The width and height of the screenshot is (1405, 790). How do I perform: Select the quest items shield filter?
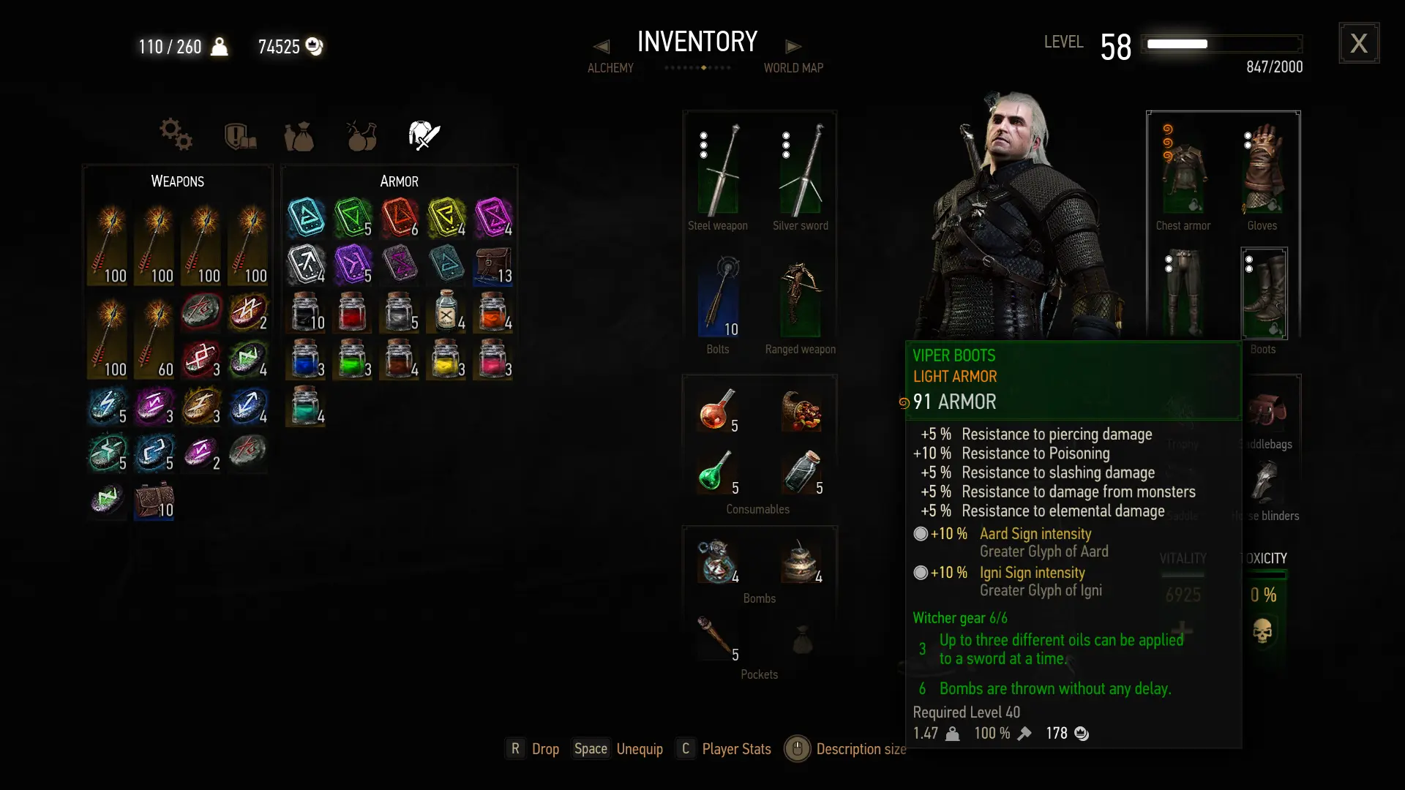tap(240, 136)
